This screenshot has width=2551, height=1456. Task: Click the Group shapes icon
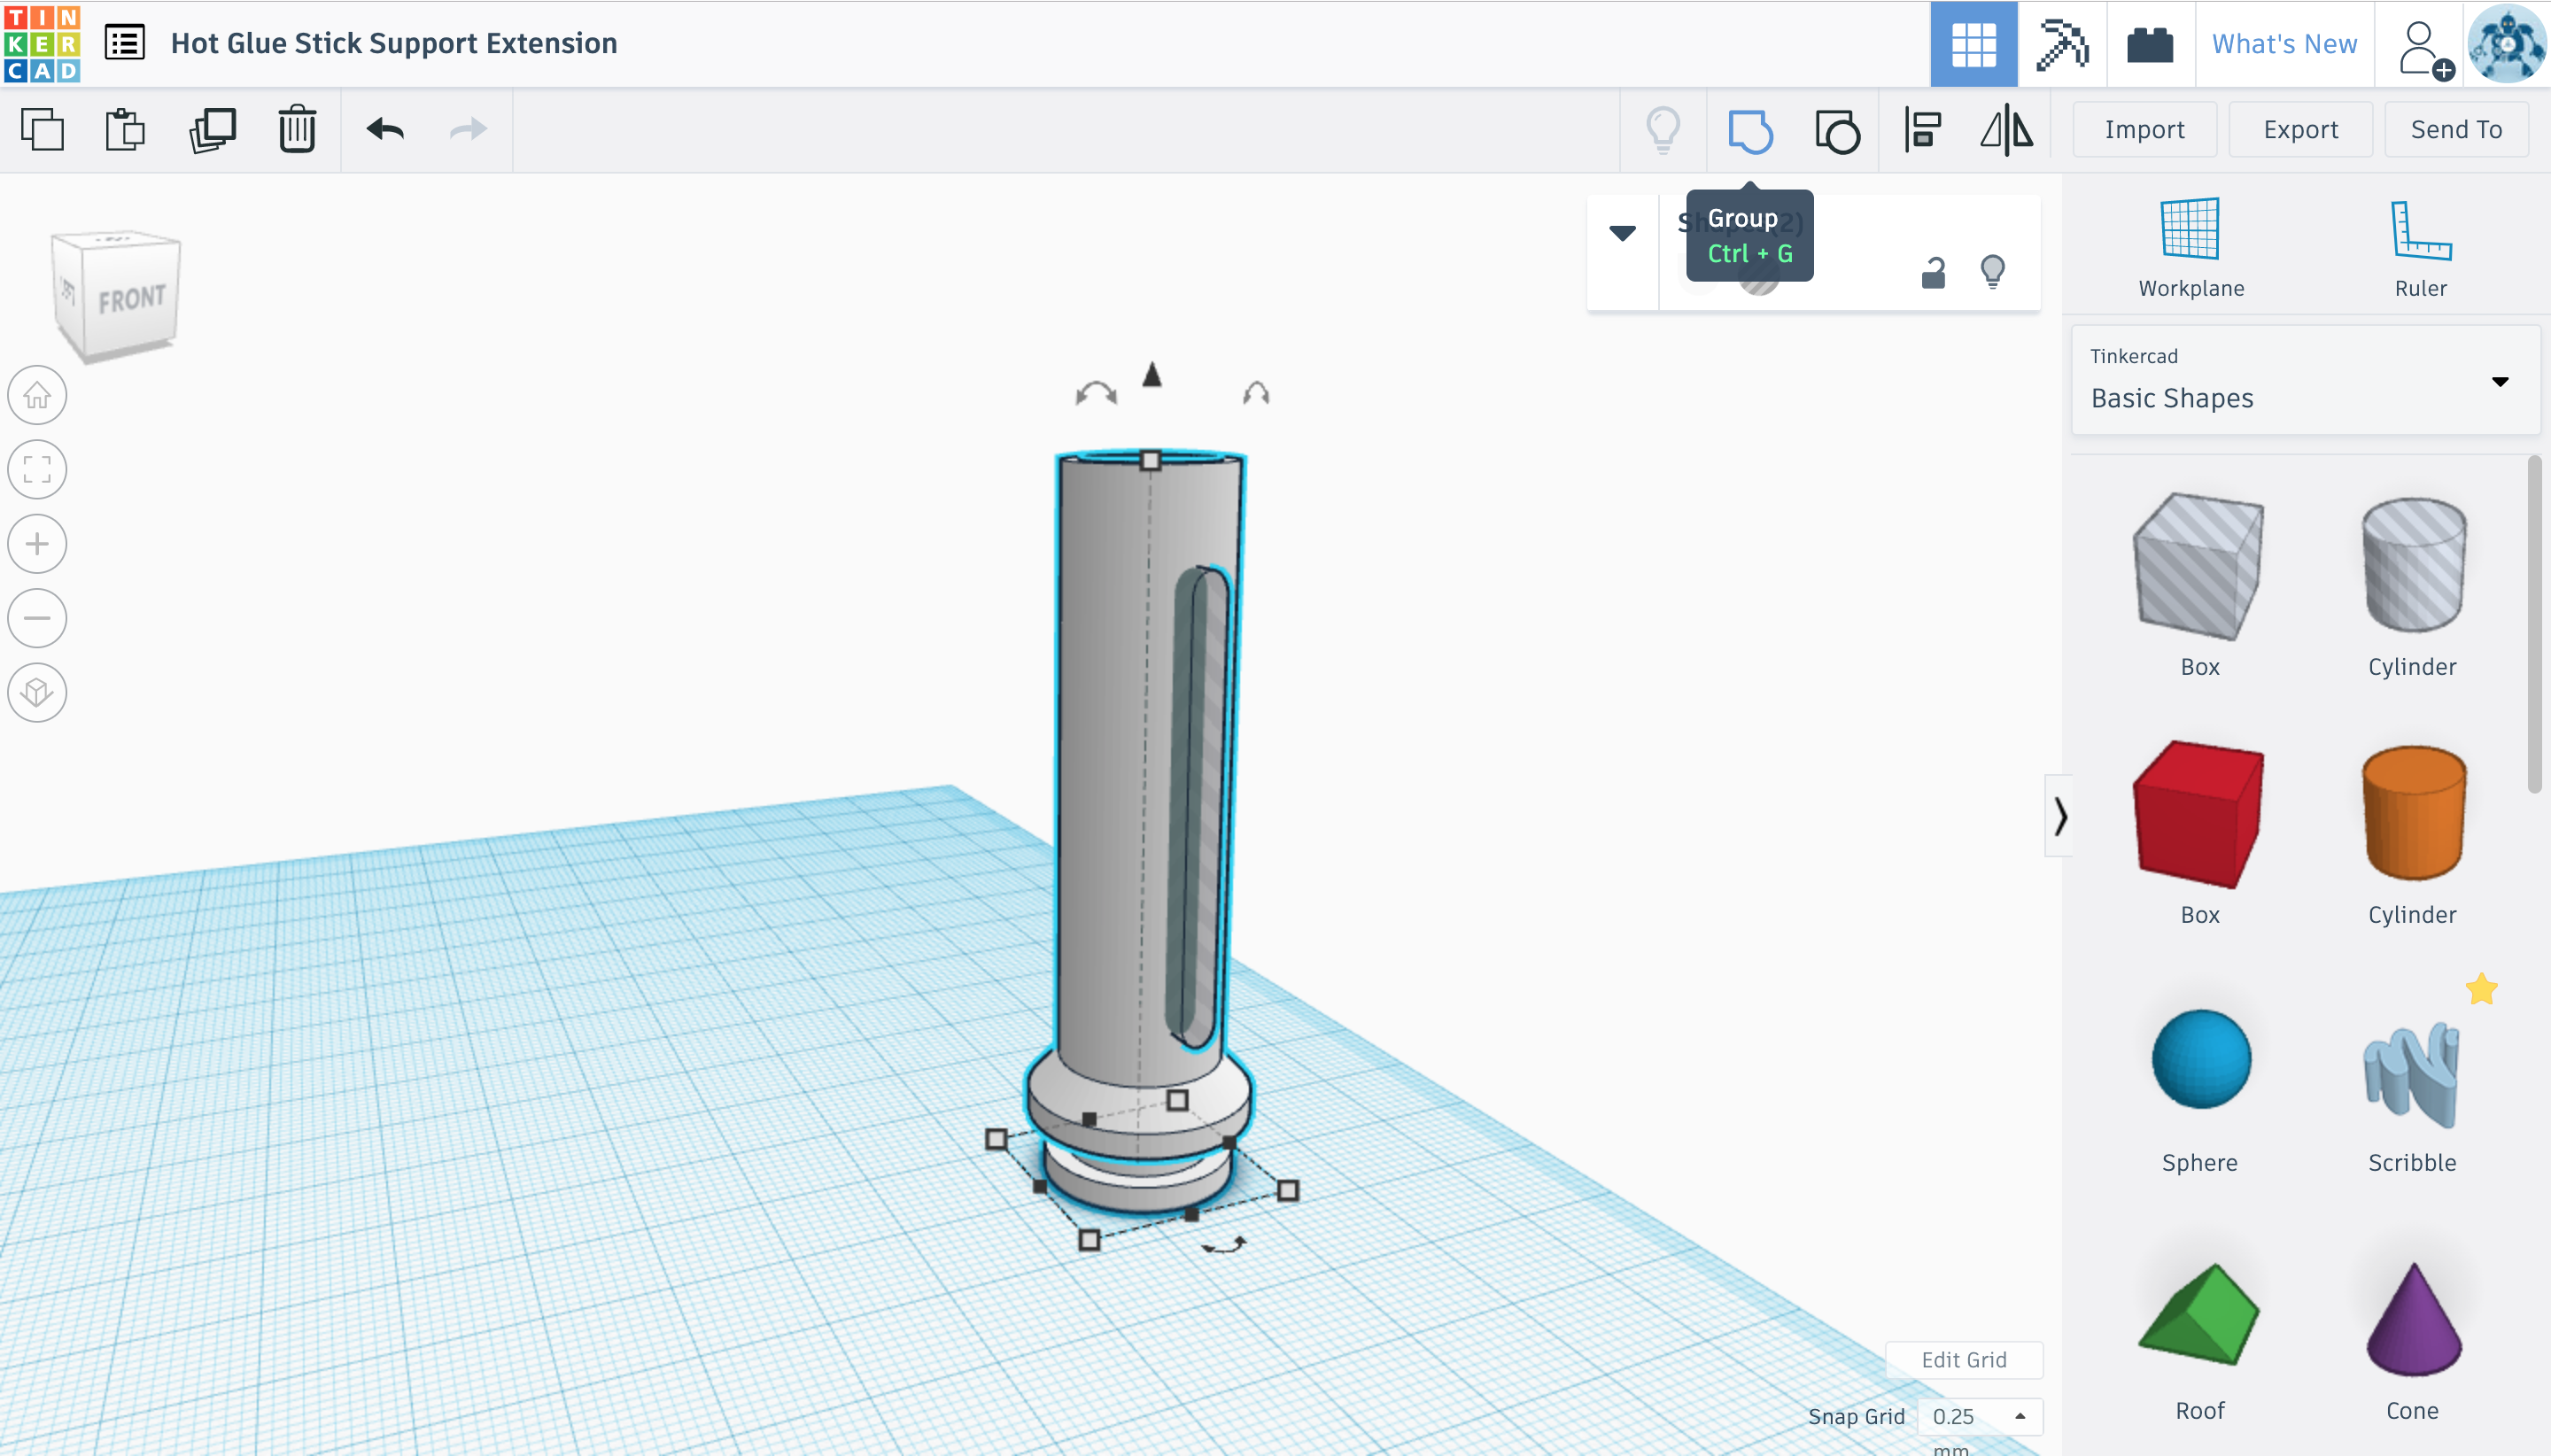pyautogui.click(x=1749, y=130)
